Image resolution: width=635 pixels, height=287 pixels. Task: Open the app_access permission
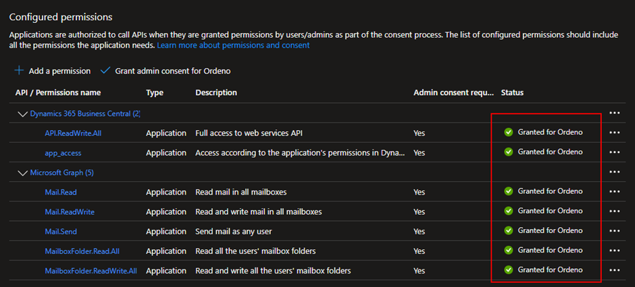click(63, 153)
